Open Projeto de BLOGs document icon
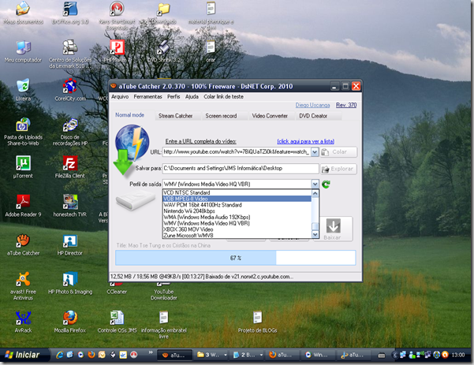The width and height of the screenshot is (474, 365). click(257, 322)
